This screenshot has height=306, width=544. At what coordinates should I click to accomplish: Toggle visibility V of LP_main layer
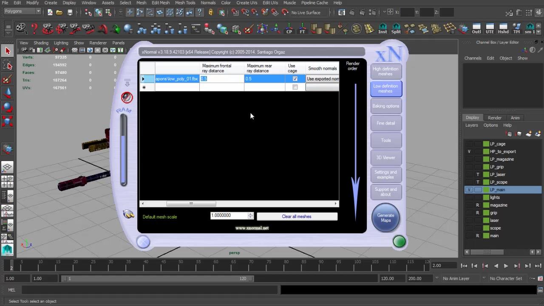(469, 190)
